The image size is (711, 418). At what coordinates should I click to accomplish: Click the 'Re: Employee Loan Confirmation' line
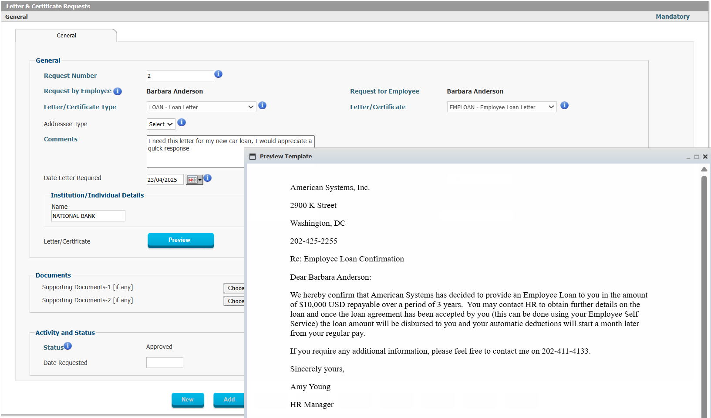[347, 259]
